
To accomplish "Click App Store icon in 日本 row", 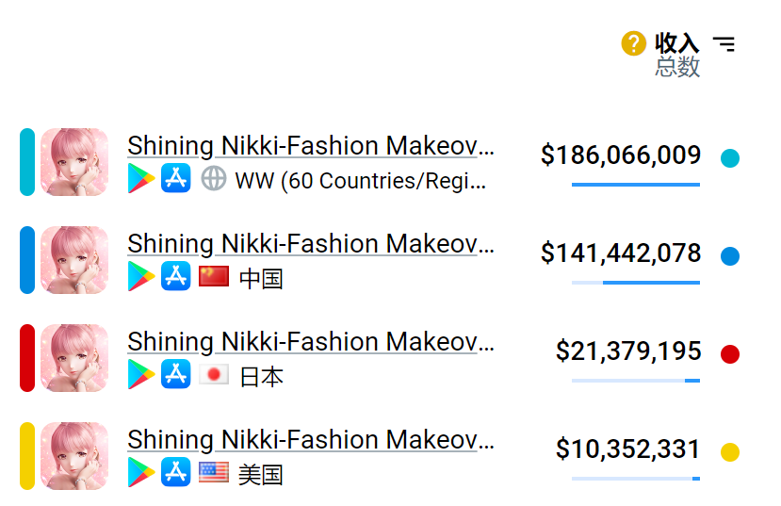I will point(176,374).
